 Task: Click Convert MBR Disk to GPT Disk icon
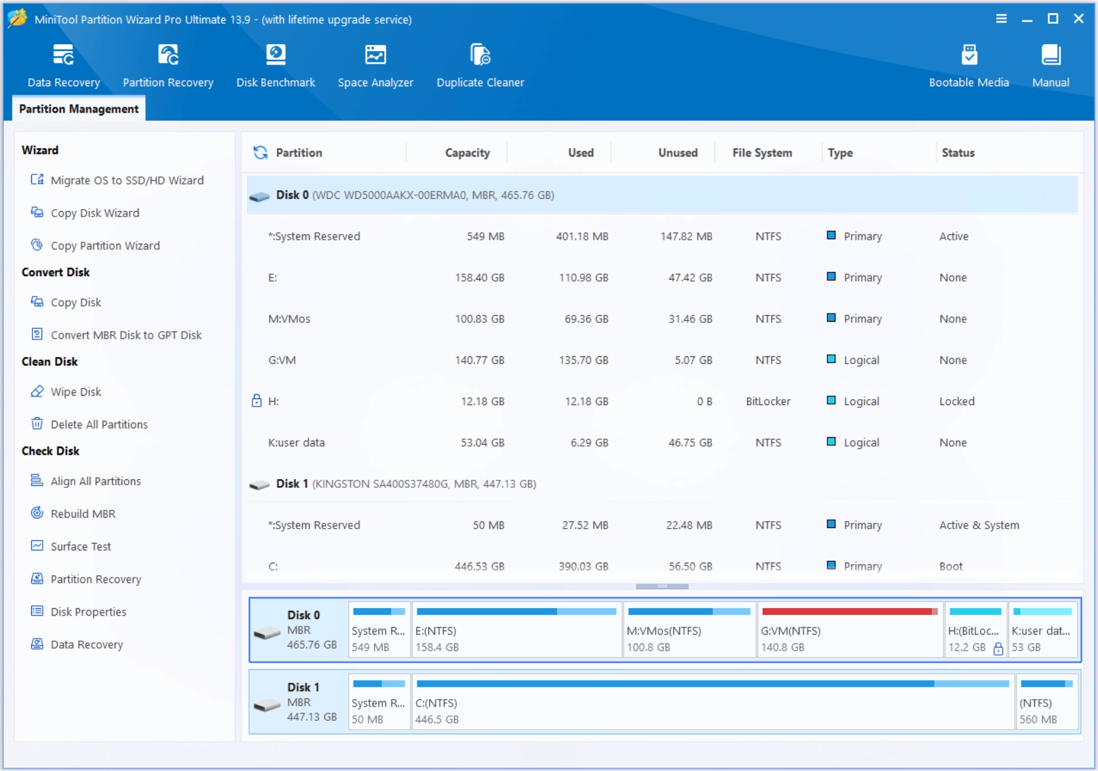pos(37,335)
